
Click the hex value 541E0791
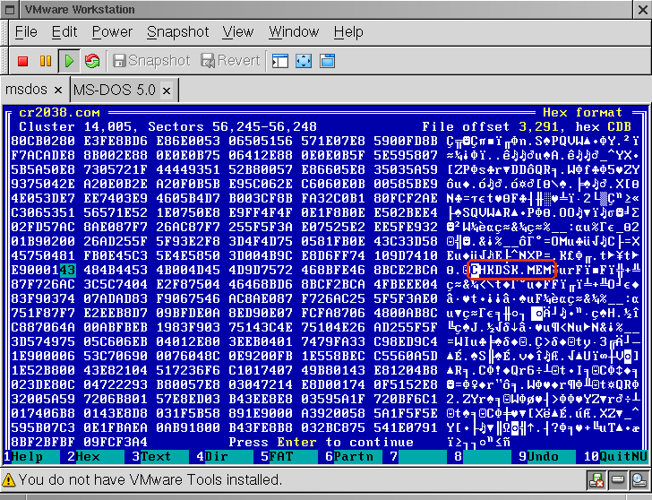(x=406, y=428)
